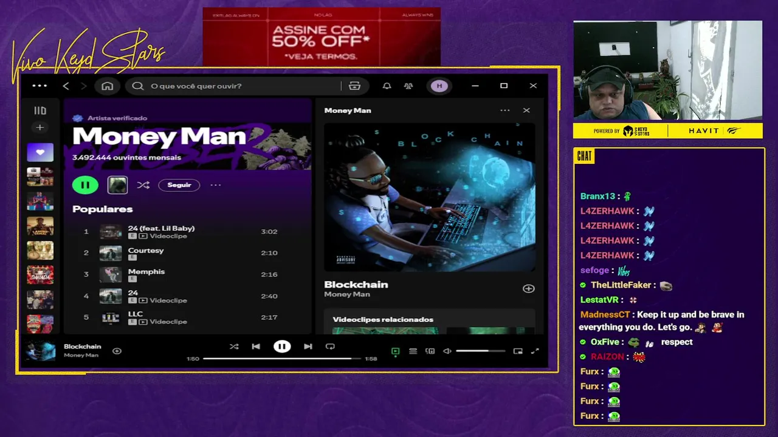Adjust the volume slider
778x437 pixels.
pyautogui.click(x=480, y=351)
